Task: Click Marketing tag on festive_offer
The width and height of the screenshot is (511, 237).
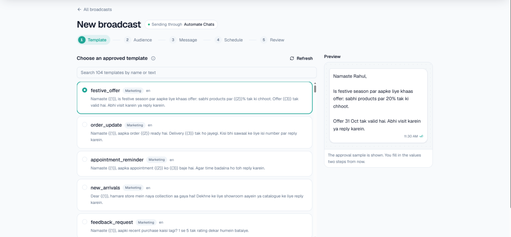Action: point(133,91)
